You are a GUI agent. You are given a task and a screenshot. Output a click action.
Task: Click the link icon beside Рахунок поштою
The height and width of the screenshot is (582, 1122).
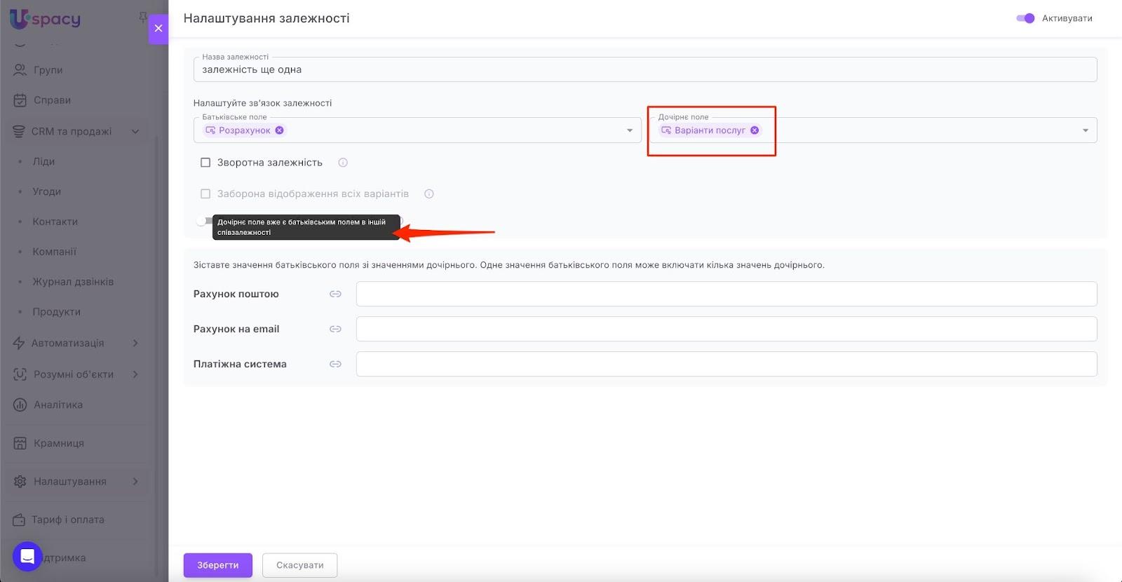pos(335,294)
